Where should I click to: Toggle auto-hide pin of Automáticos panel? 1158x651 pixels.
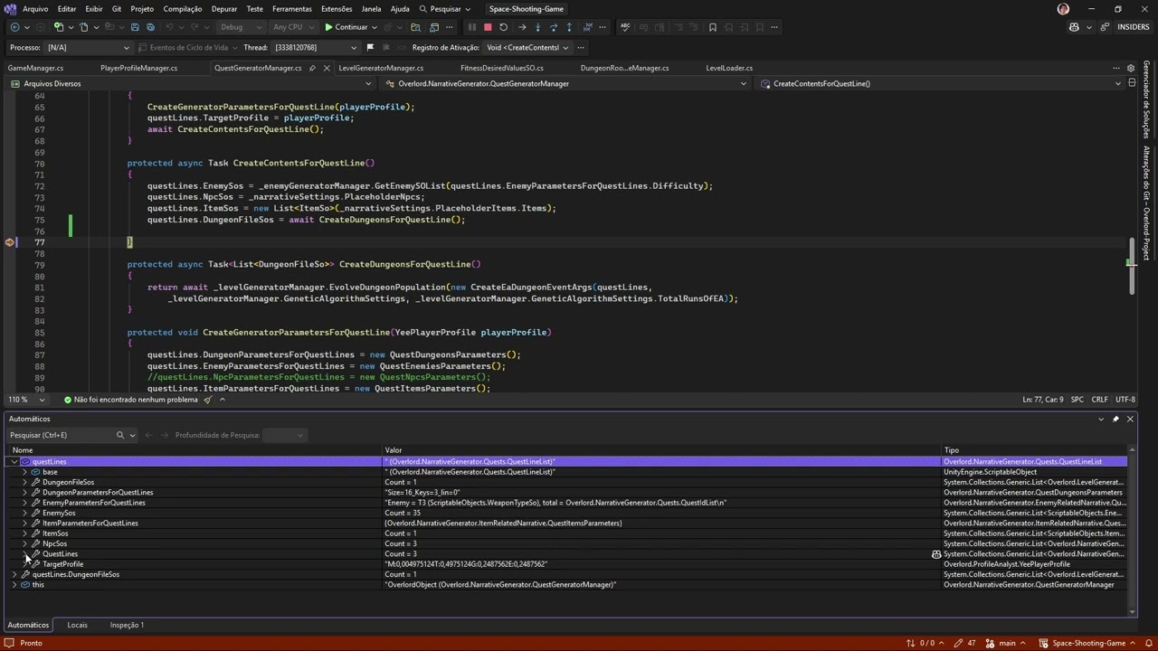(x=1115, y=419)
